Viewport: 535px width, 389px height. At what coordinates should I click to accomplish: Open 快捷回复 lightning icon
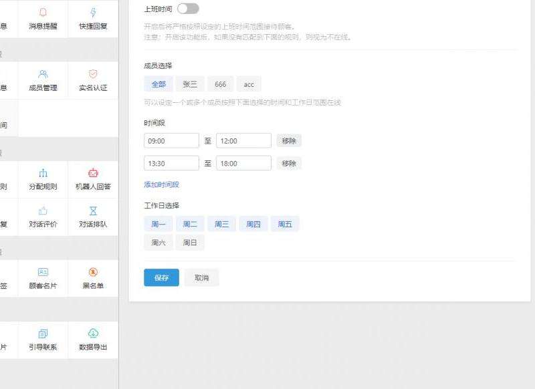click(x=93, y=12)
